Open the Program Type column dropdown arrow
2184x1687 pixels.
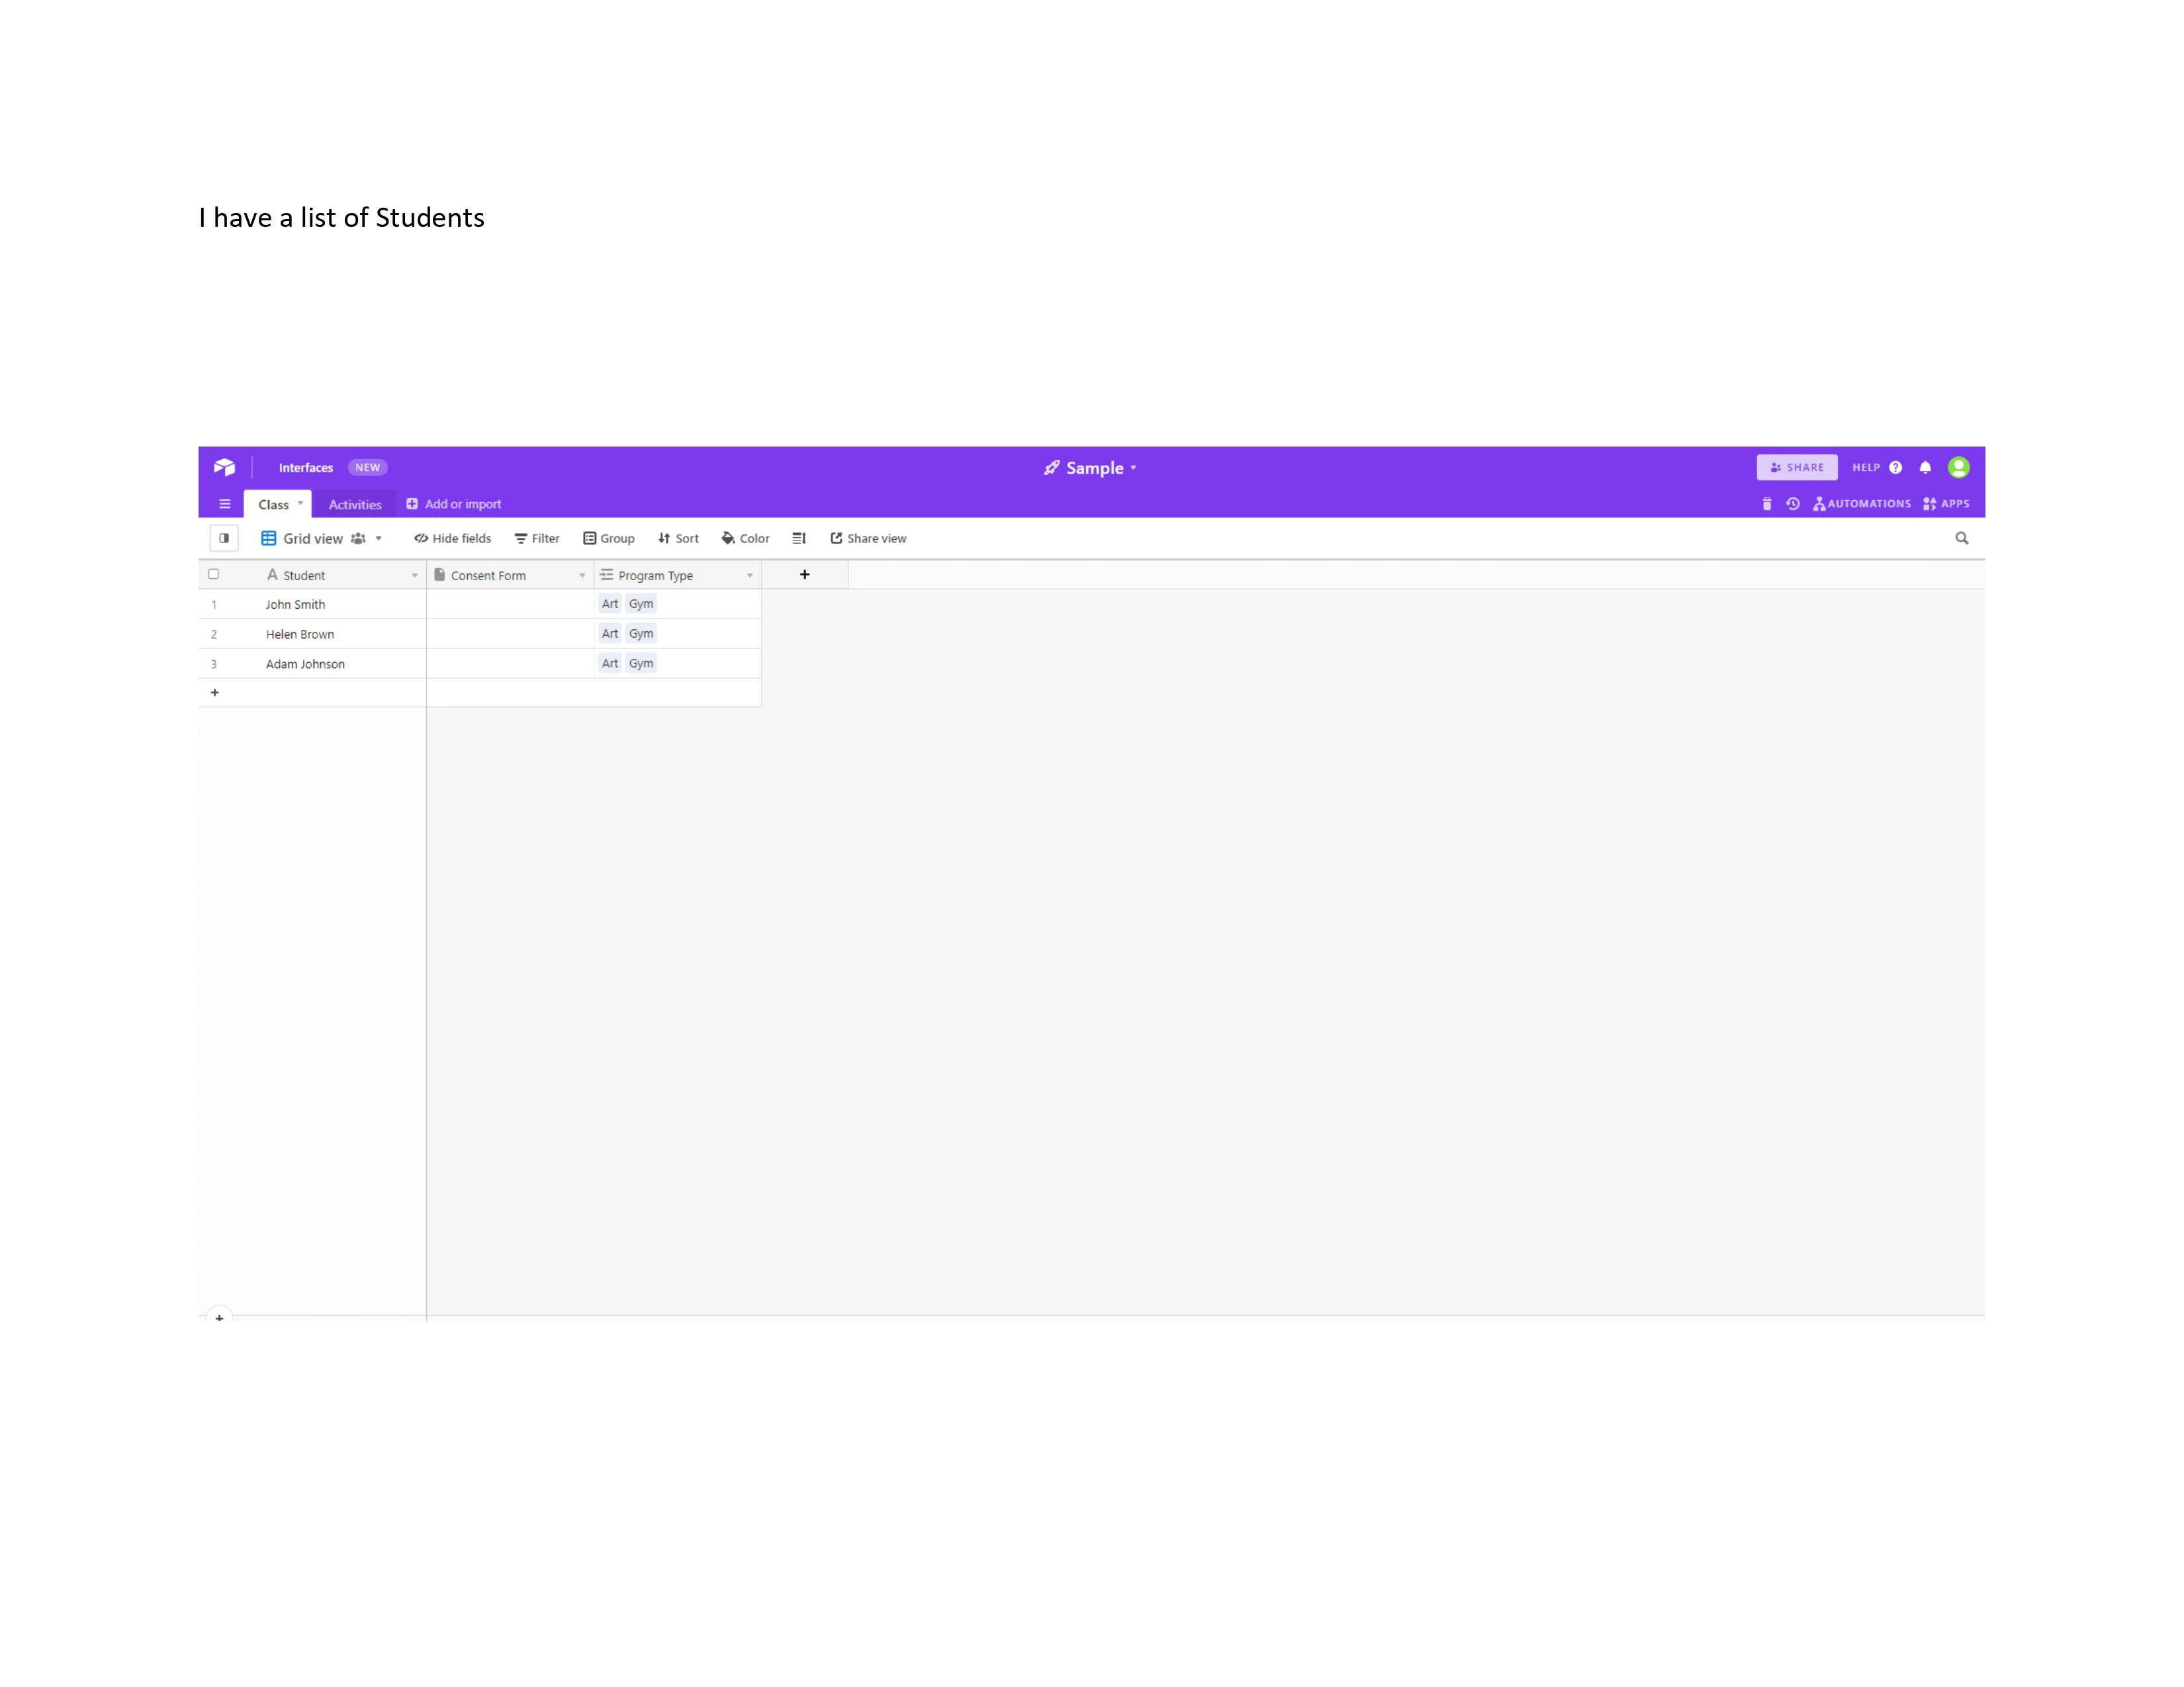pyautogui.click(x=750, y=576)
